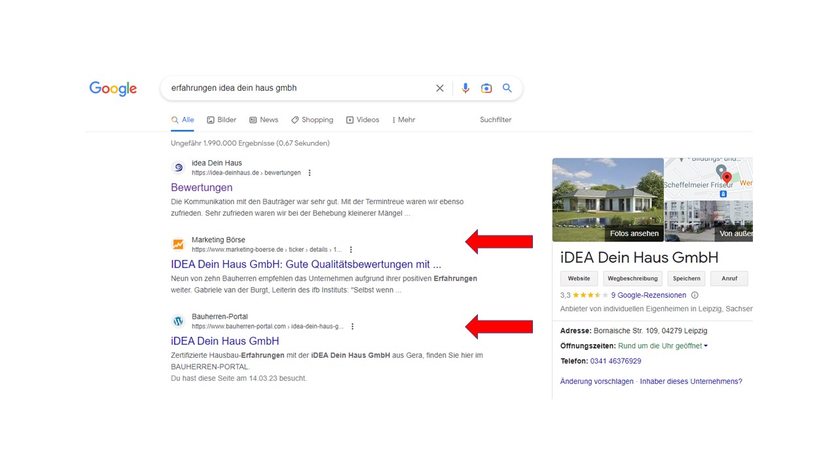Click the Website button in the knowledge panel
The image size is (838, 471).
(579, 279)
